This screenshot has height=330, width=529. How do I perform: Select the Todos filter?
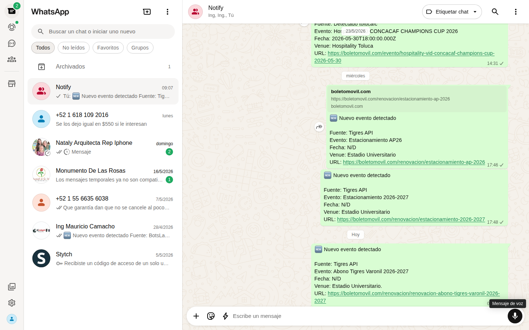[x=43, y=48]
